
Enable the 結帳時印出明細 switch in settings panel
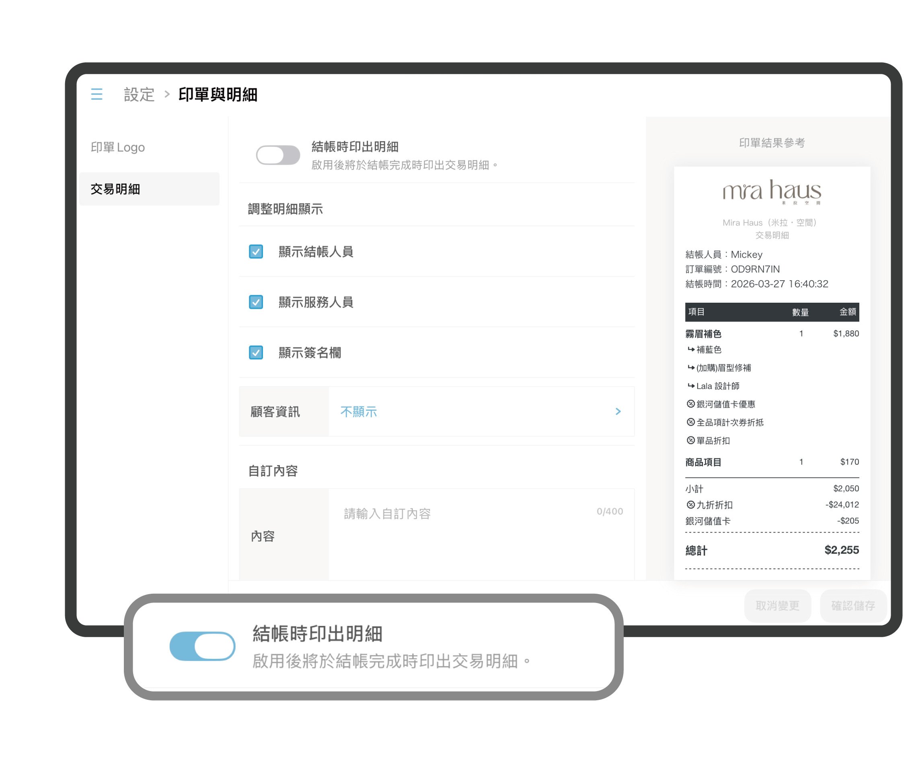point(277,155)
